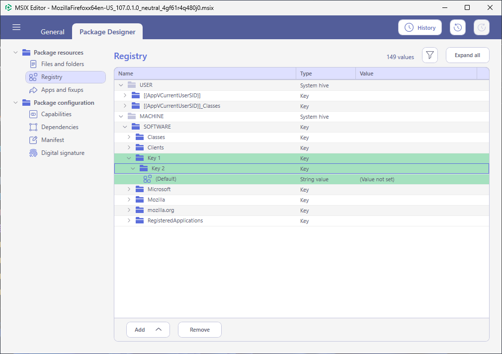Viewport: 502px width, 354px height.
Task: Click the Key 2 folder icon
Action: 144,168
